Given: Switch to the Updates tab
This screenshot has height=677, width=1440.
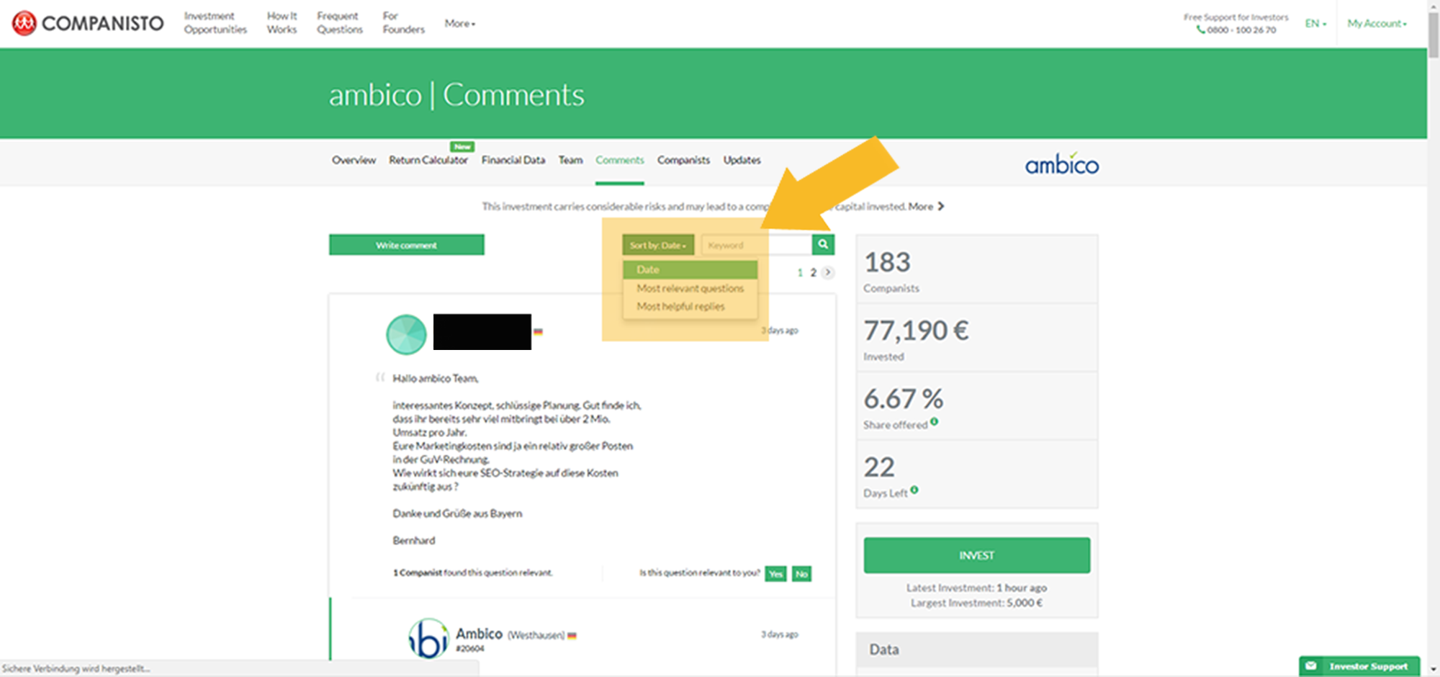Looking at the screenshot, I should (x=742, y=160).
